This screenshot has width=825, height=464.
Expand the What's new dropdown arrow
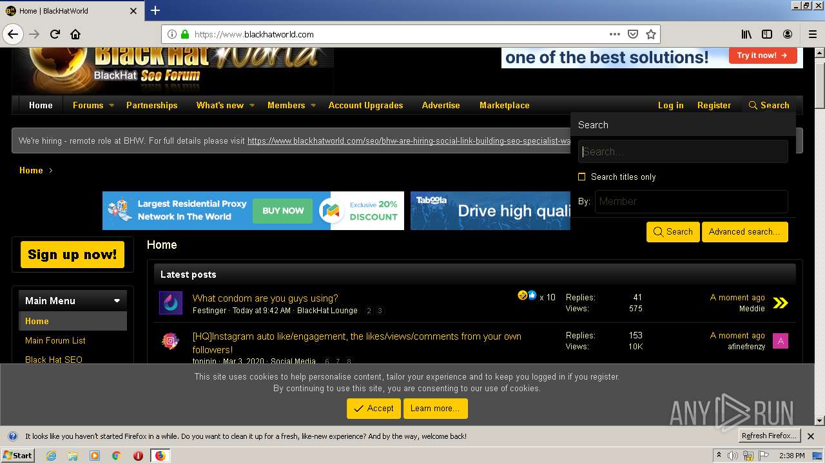tap(252, 105)
